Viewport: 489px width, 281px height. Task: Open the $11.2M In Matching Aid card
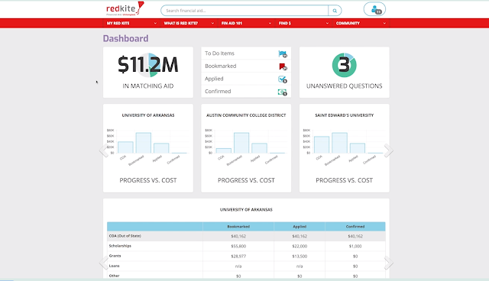[x=148, y=73]
